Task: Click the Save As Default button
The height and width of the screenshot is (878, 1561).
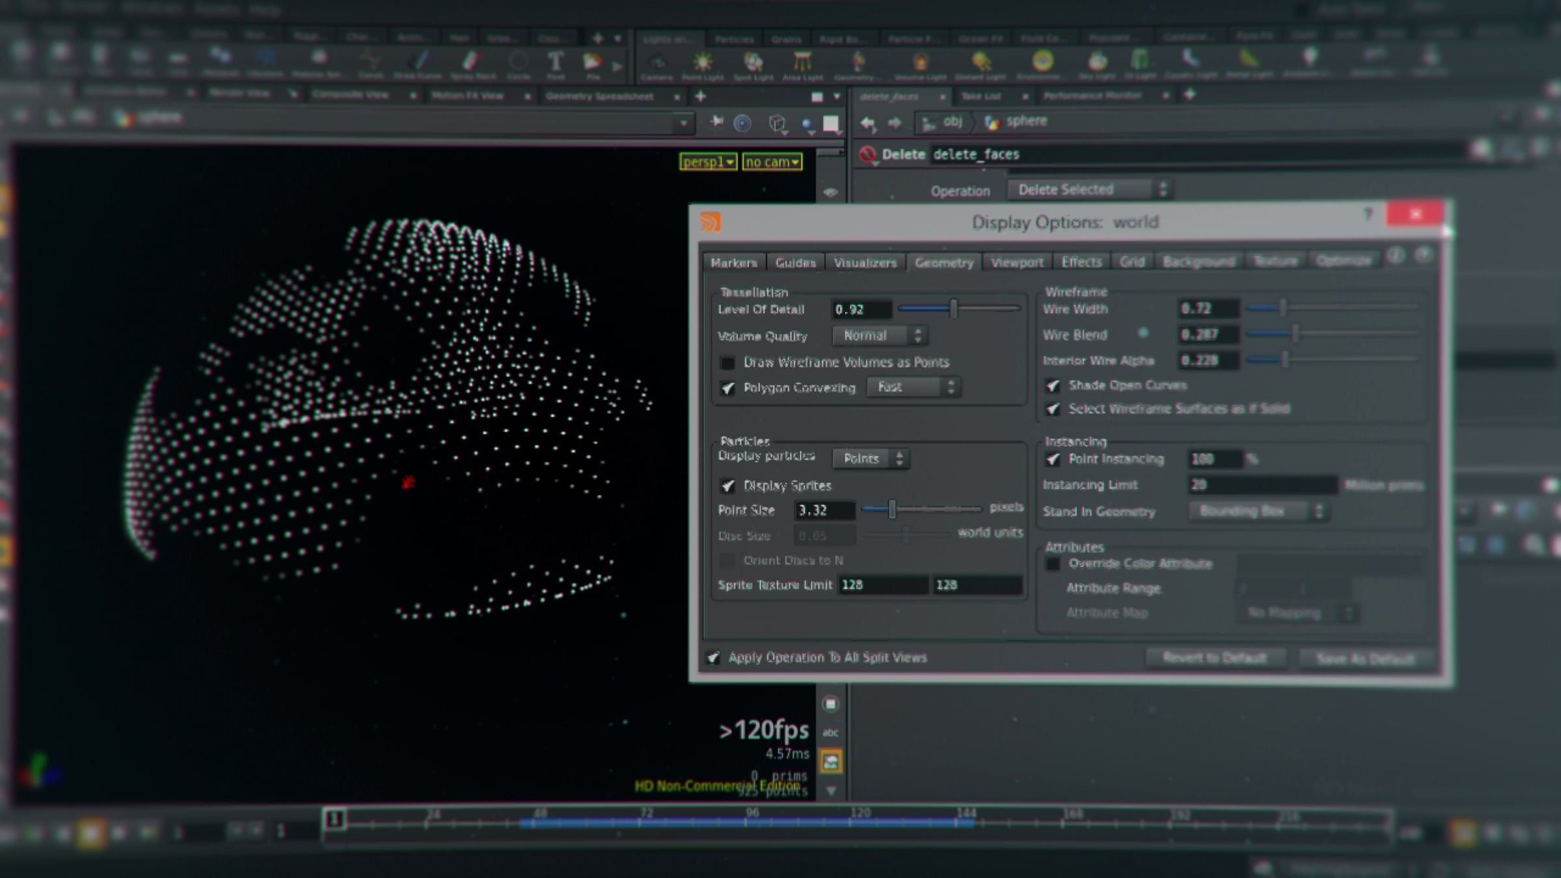Action: [x=1366, y=659]
